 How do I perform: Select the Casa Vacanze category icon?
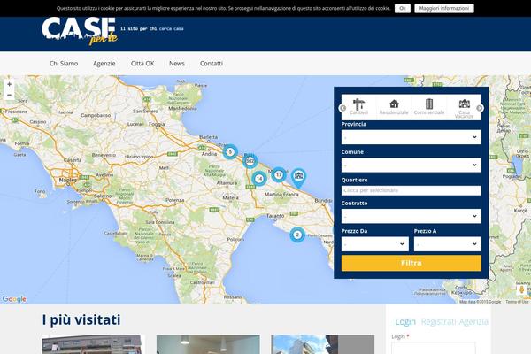click(464, 108)
